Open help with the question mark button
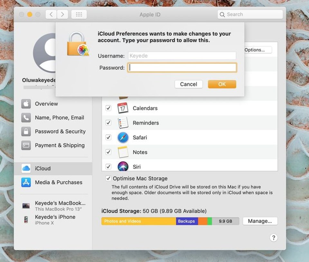 tap(274, 238)
